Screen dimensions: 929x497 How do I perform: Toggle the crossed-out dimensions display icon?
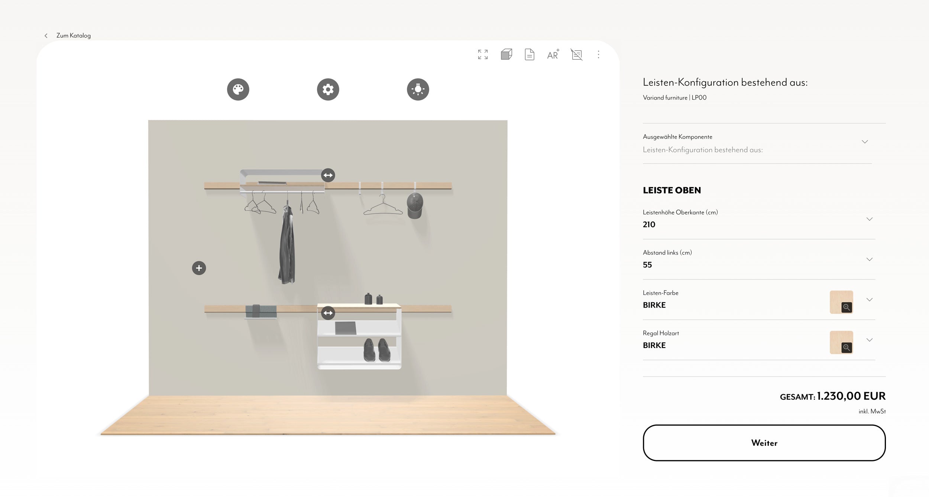pyautogui.click(x=576, y=55)
